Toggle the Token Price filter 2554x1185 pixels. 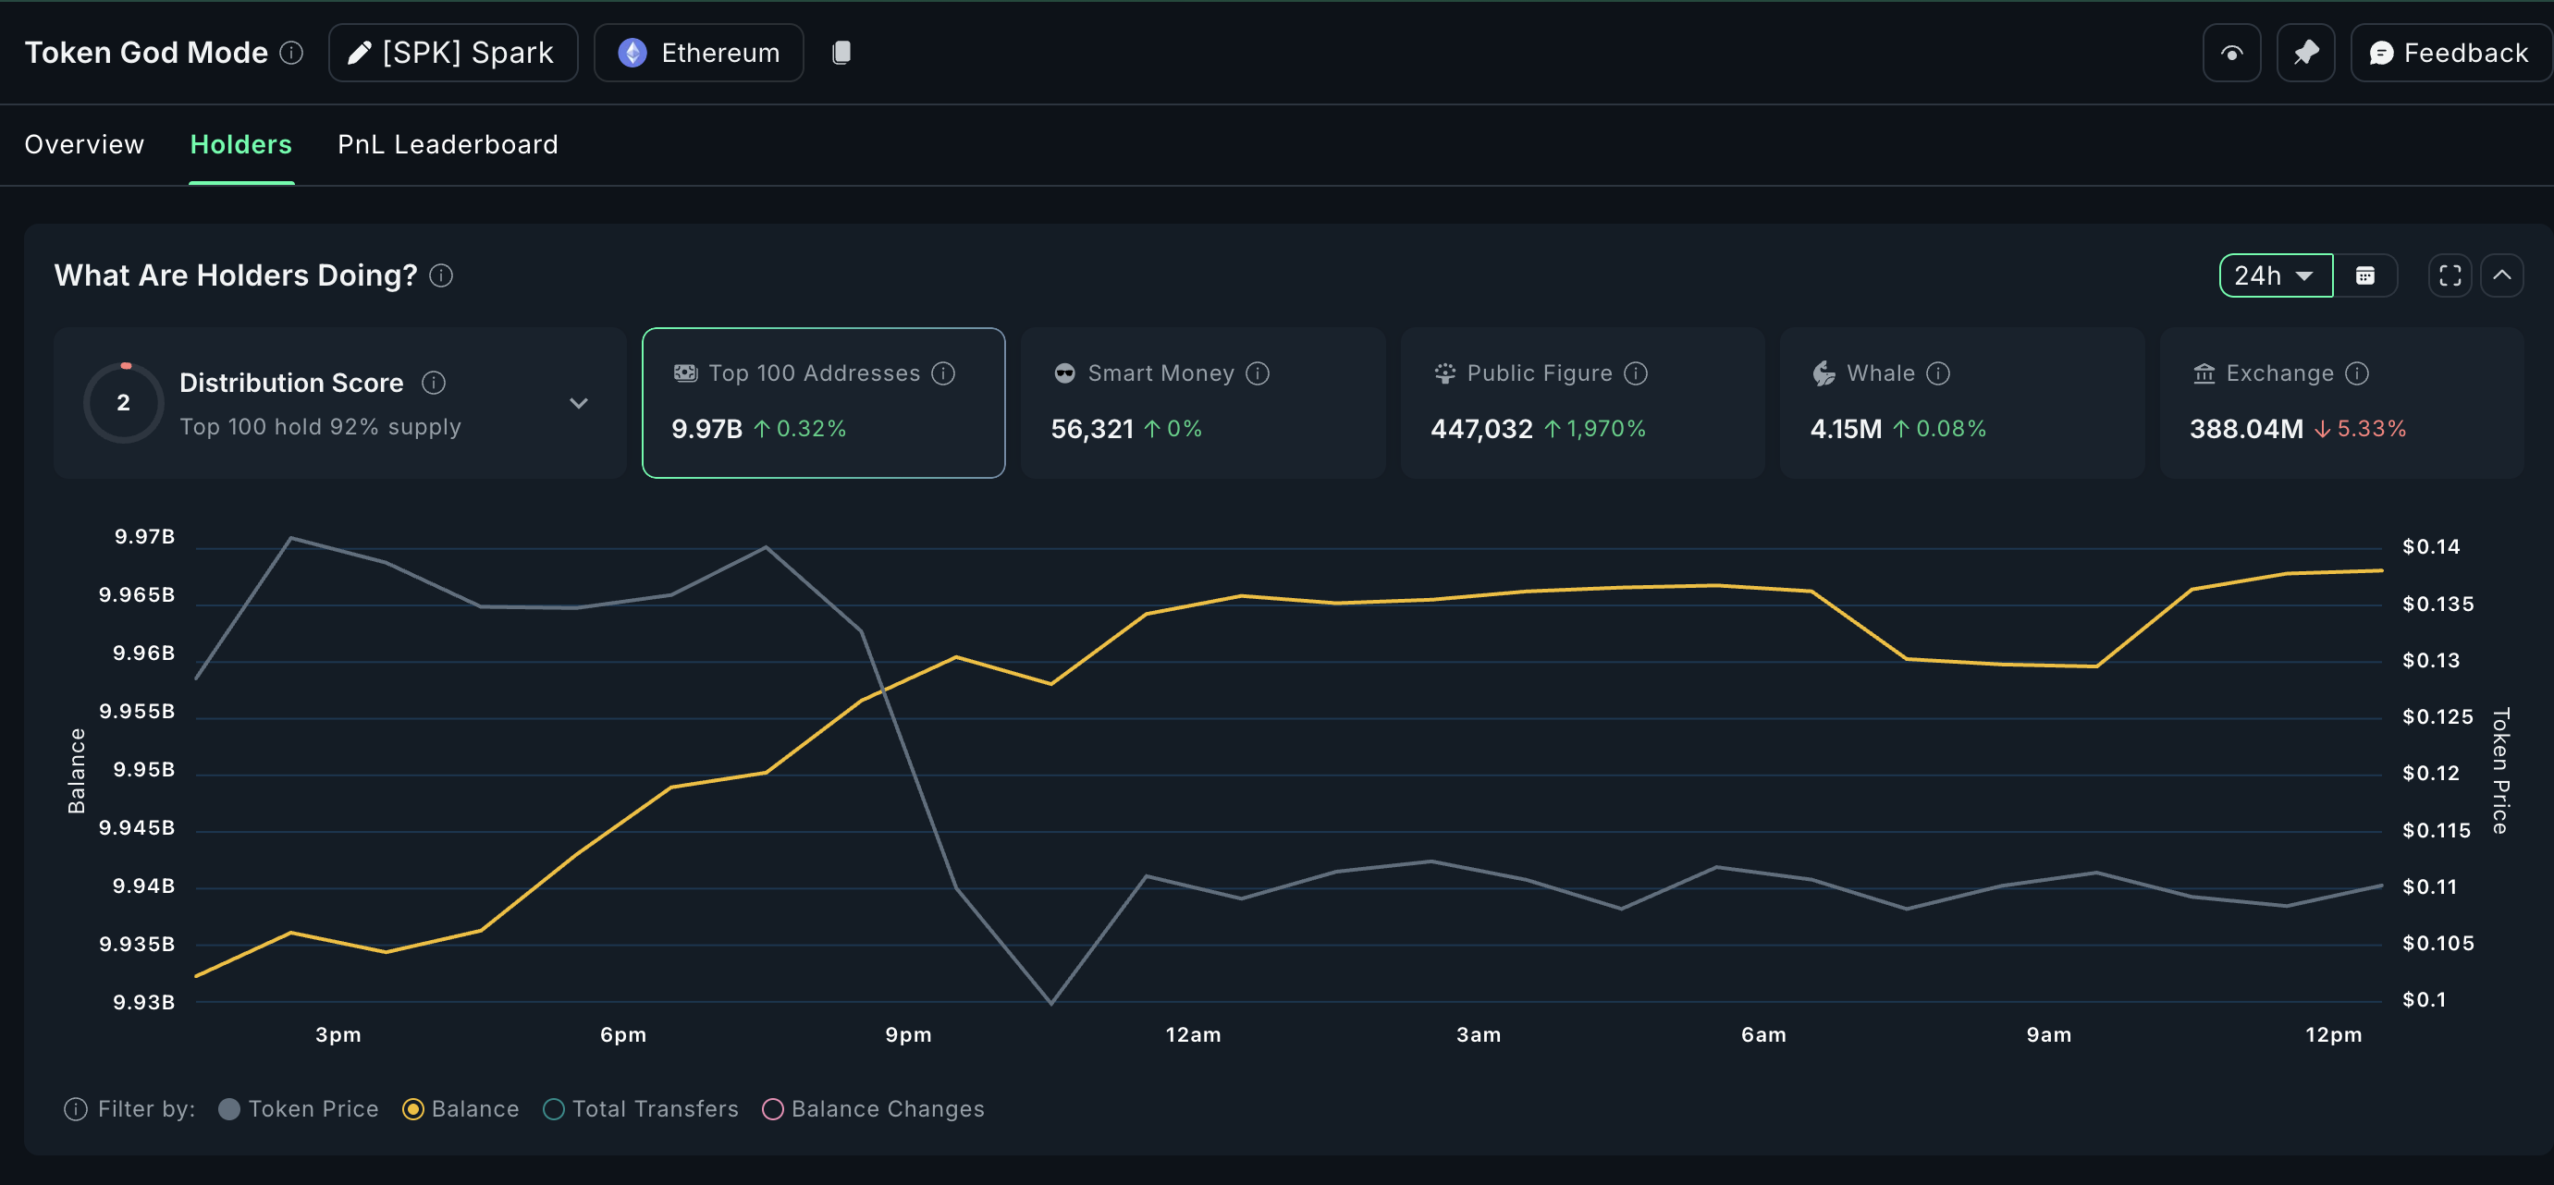click(x=229, y=1108)
